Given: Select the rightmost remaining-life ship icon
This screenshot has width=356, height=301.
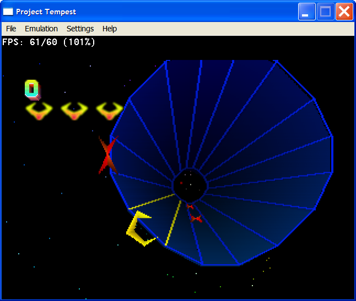Looking at the screenshot, I should 110,111.
